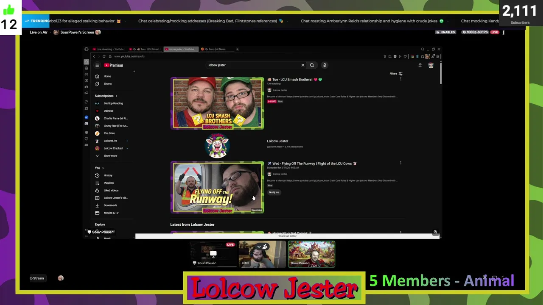
Task: Click Notify me for upcoming stream
Action: 274,192
